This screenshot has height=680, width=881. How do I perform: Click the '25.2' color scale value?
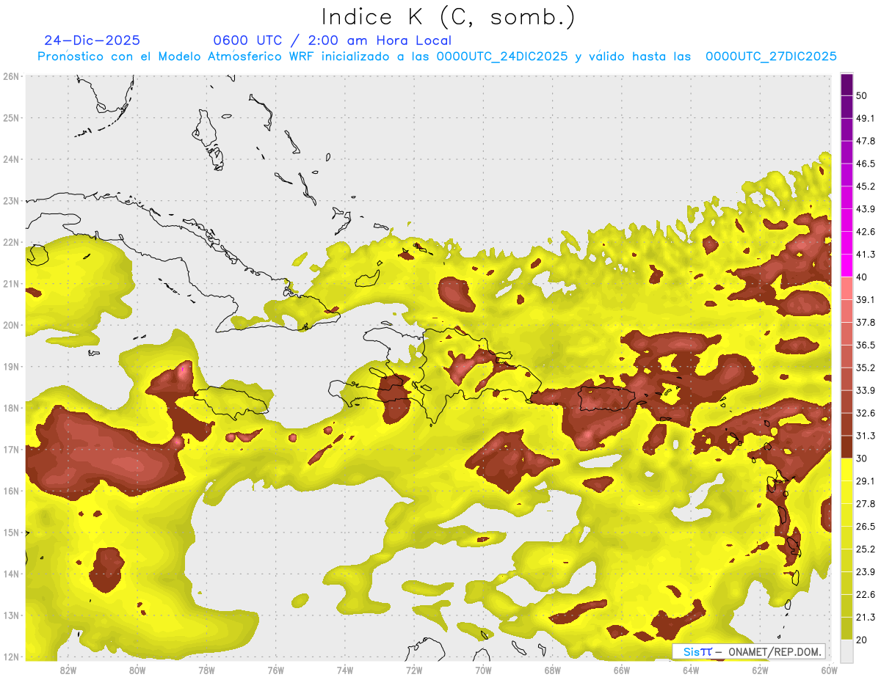tap(866, 549)
